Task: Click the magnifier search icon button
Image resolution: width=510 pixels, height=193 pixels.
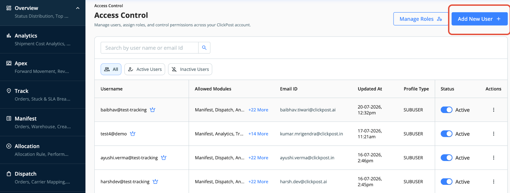Action: coord(204,48)
